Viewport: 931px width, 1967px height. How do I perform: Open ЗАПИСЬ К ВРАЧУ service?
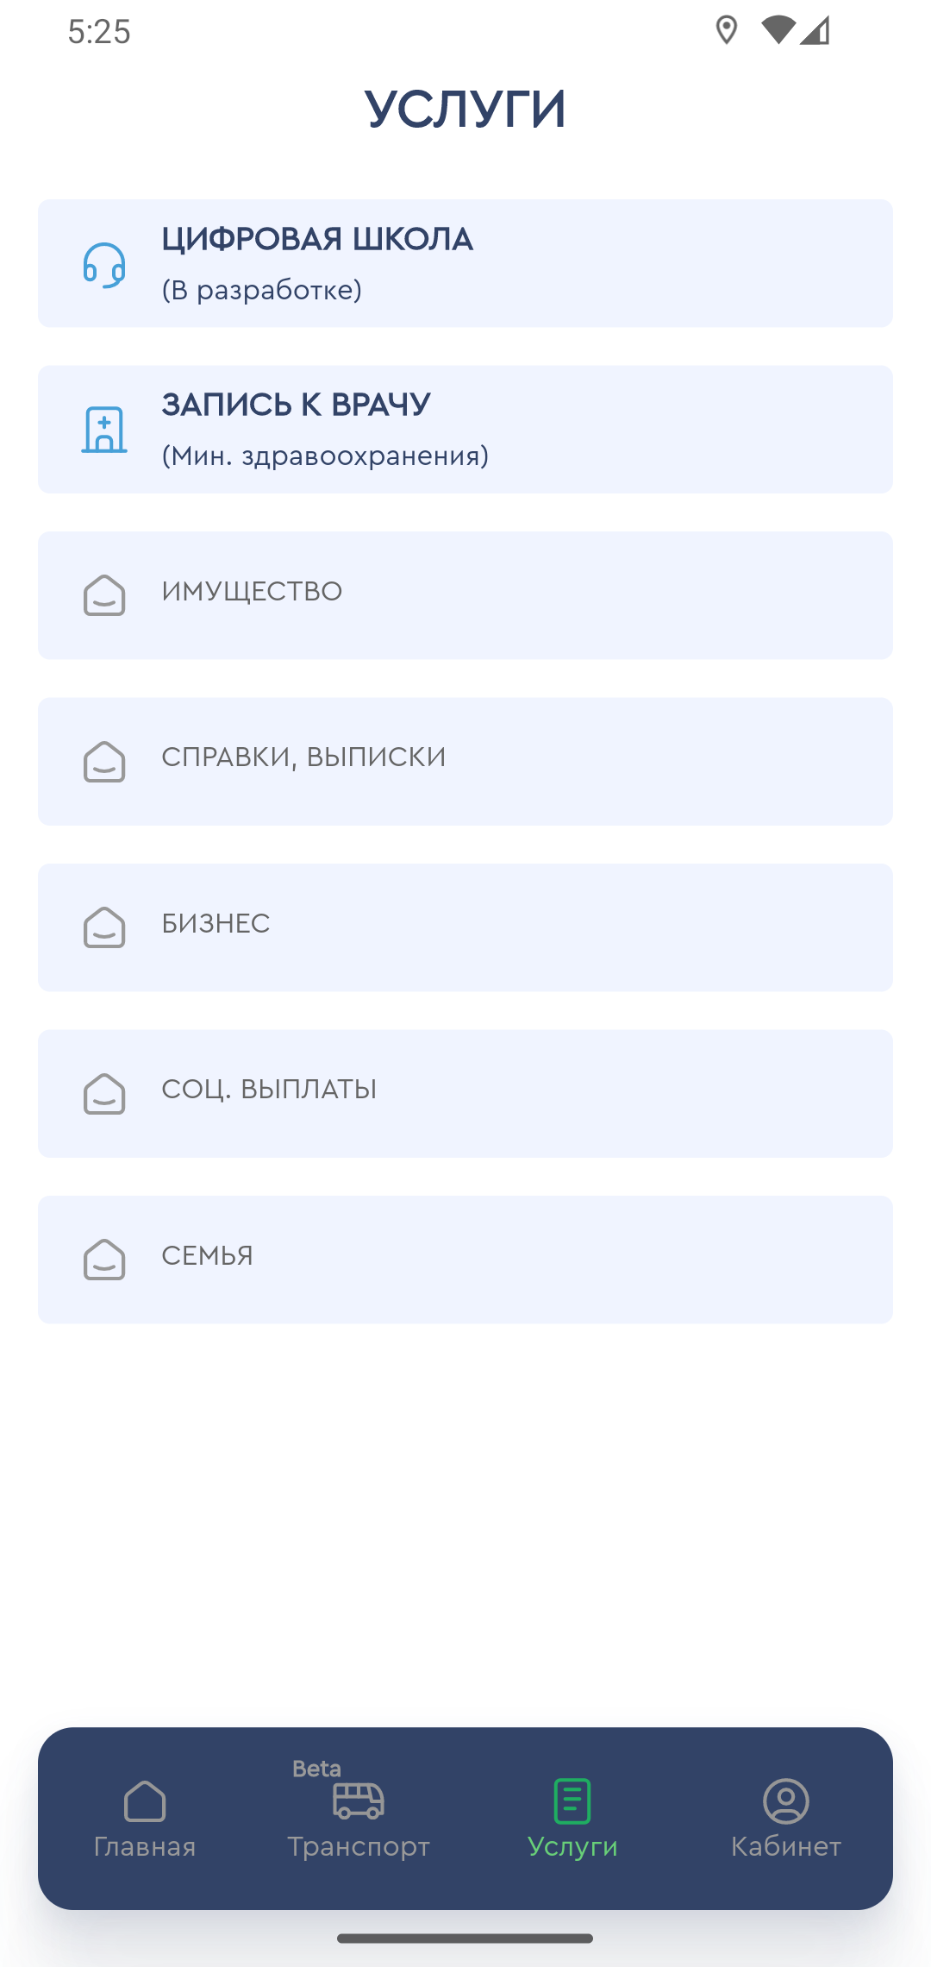click(x=465, y=430)
